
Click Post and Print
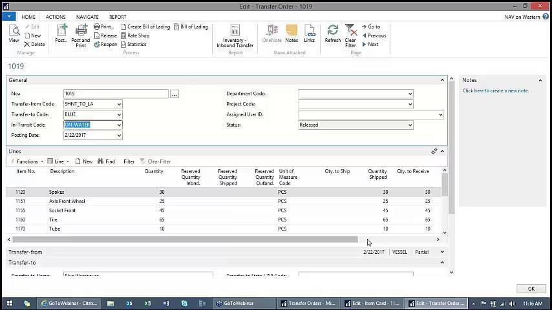81,36
